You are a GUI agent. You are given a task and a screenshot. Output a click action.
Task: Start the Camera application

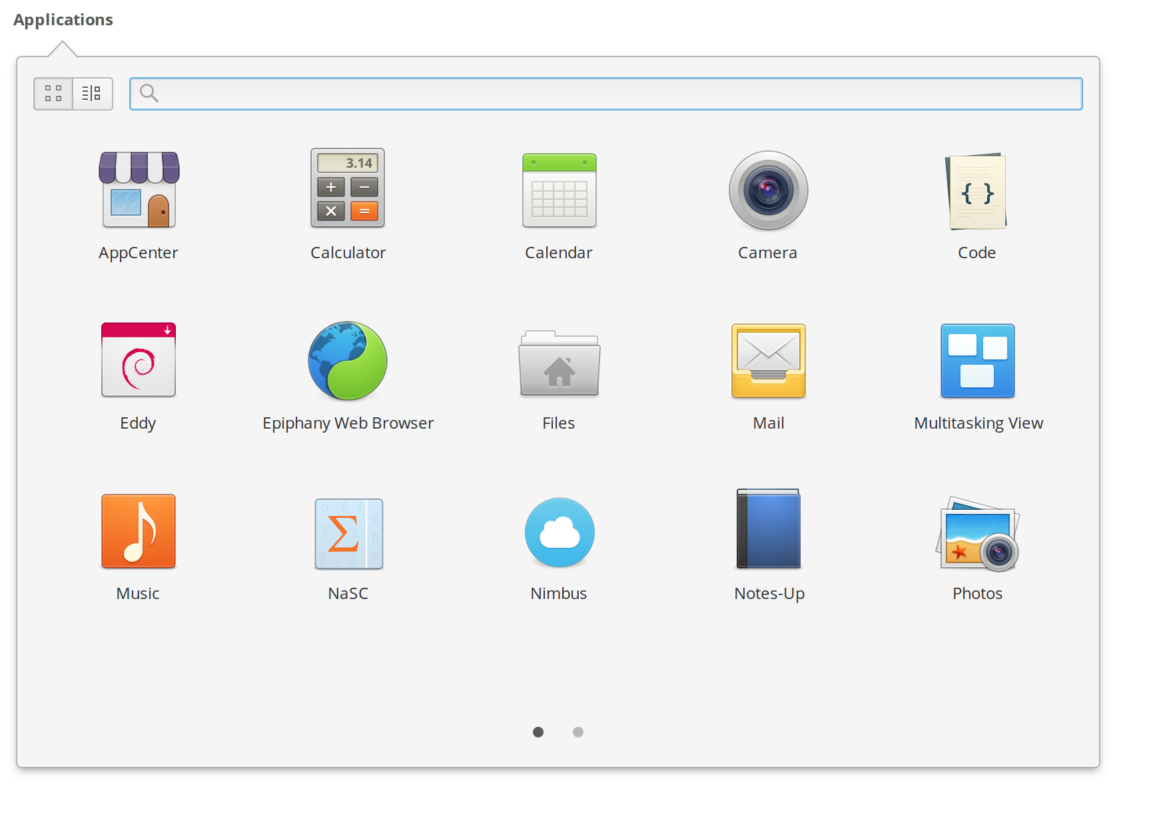768,190
